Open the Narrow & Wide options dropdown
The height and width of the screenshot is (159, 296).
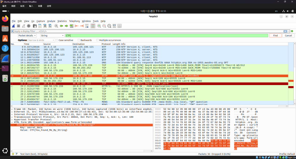(41, 40)
